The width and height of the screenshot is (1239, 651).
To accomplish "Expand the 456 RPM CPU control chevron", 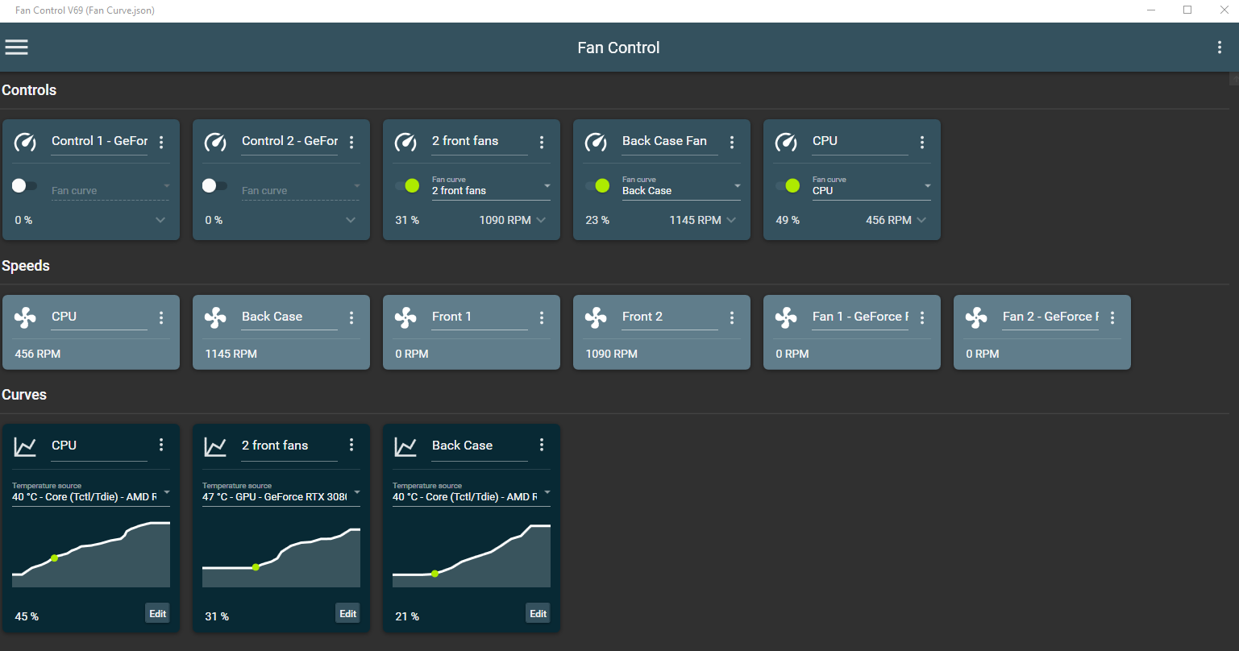I will (921, 220).
